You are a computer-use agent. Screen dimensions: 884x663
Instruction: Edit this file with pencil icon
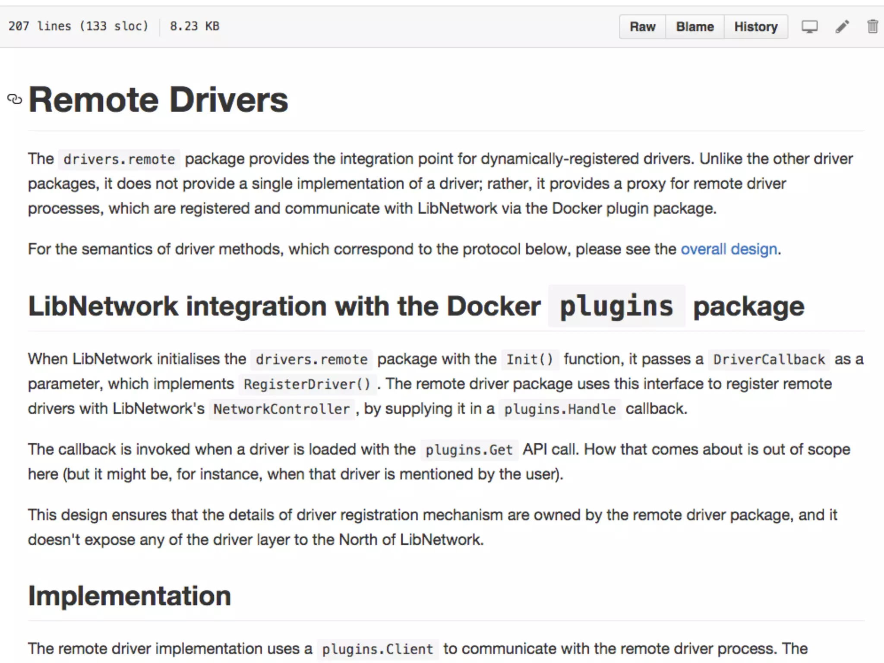click(x=842, y=27)
